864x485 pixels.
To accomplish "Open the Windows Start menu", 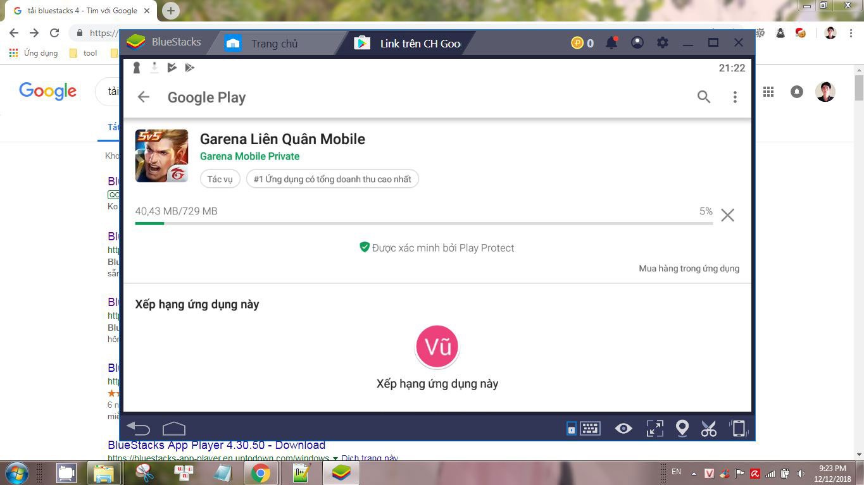I will (x=16, y=472).
